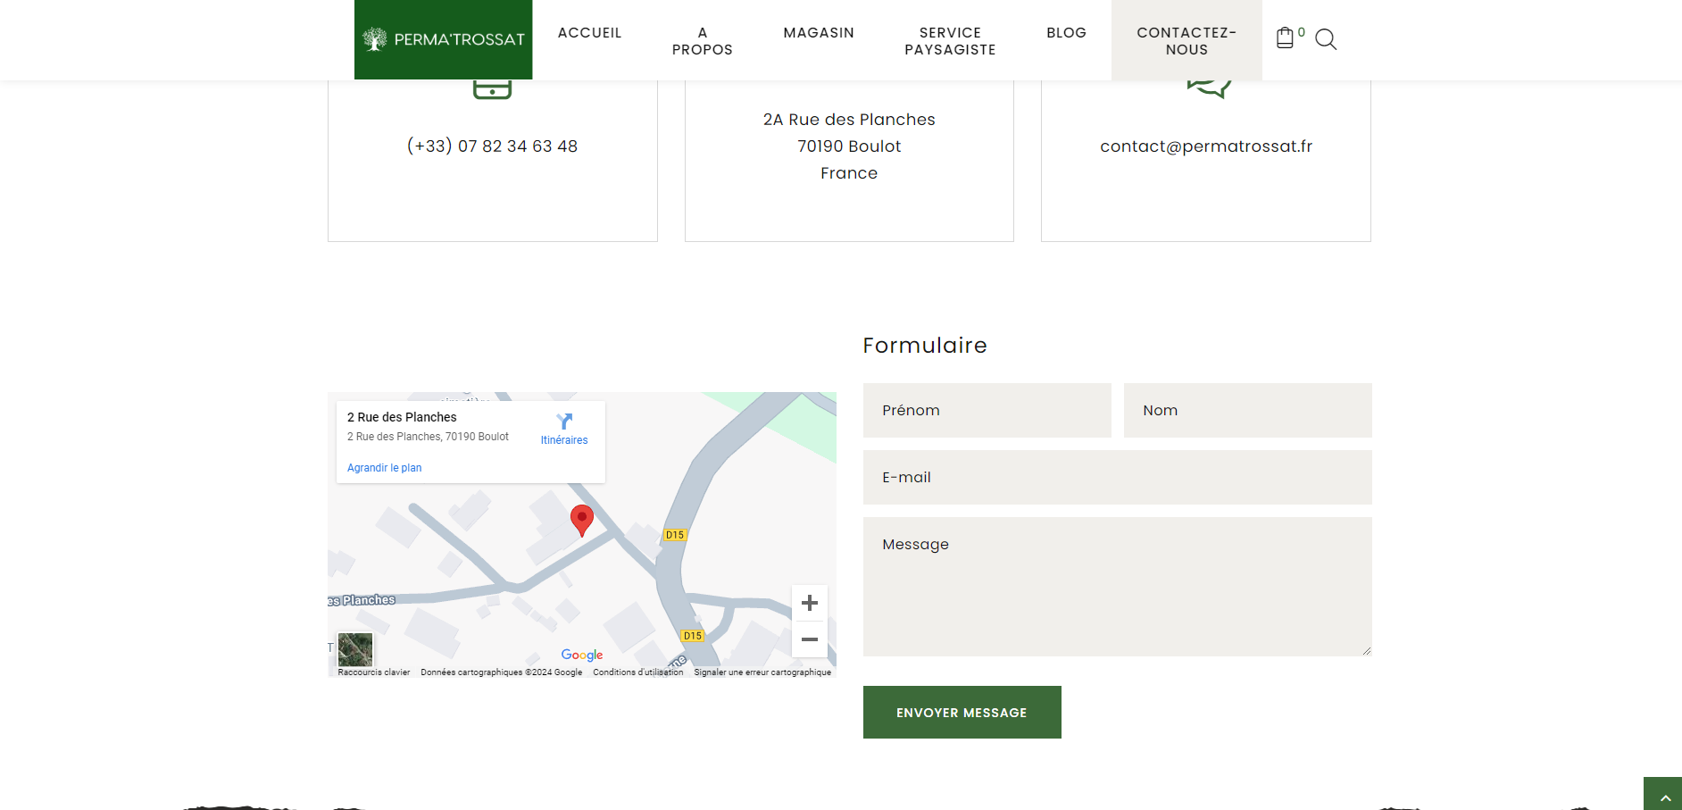Open the Service Paysagiste menu
The image size is (1682, 810).
(x=950, y=41)
